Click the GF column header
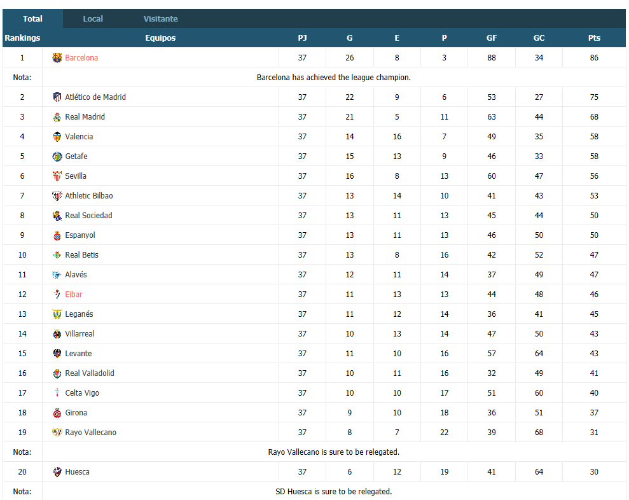 point(492,38)
